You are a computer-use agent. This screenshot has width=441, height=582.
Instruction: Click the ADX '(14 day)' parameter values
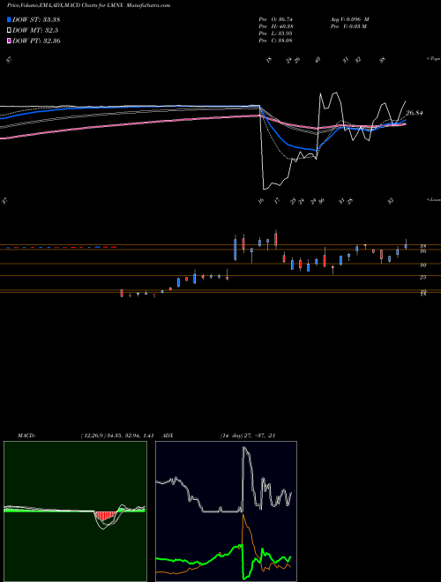click(248, 436)
